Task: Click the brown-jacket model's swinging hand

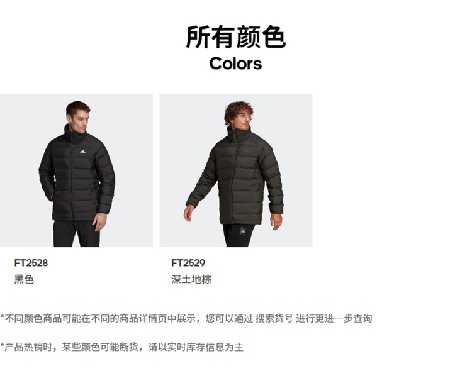Action: click(x=189, y=213)
